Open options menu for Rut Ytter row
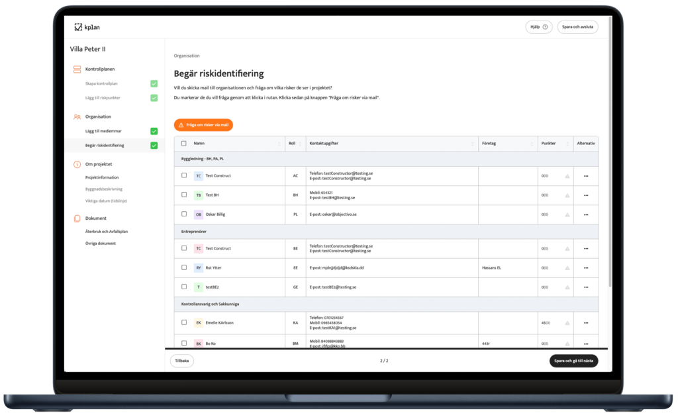Image resolution: width=678 pixels, height=417 pixels. pyautogui.click(x=586, y=267)
